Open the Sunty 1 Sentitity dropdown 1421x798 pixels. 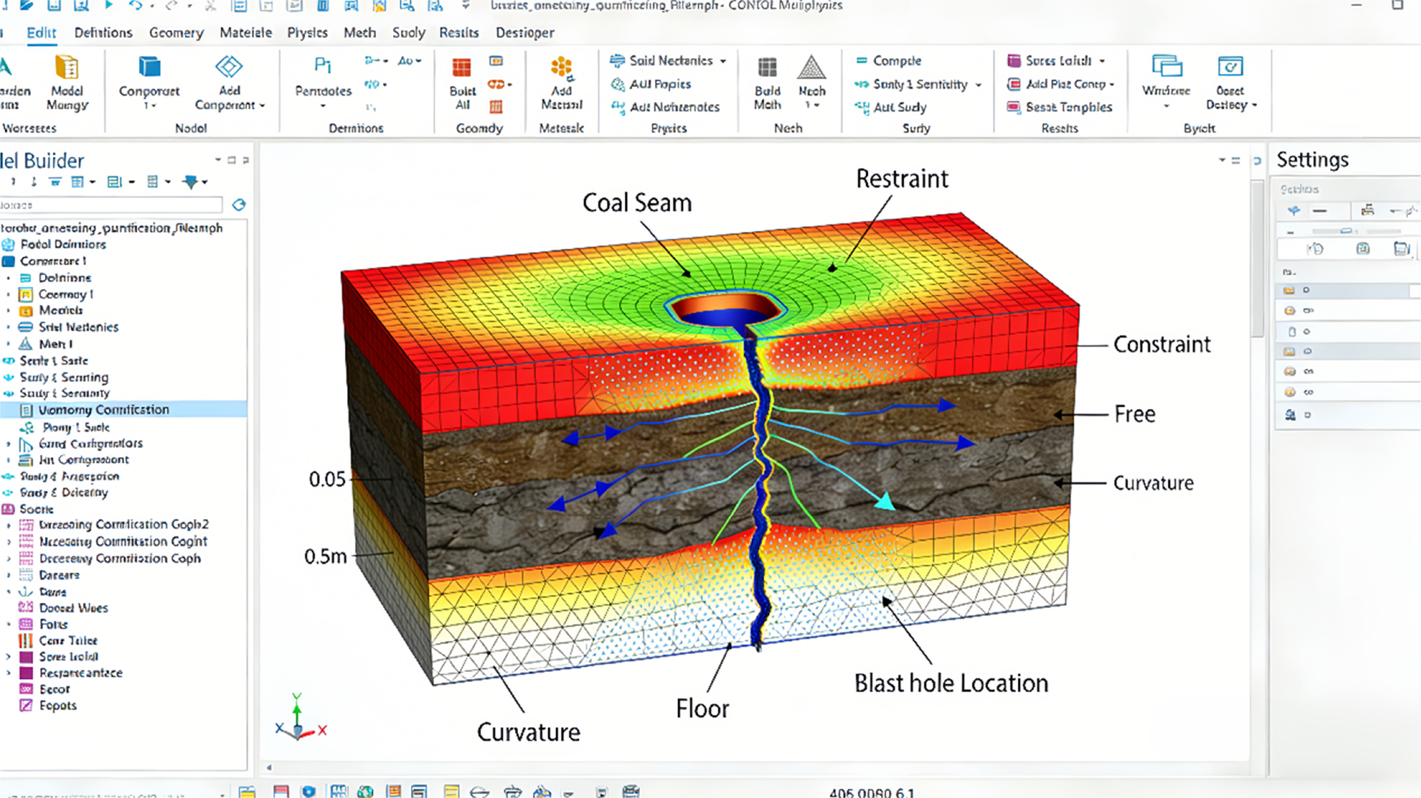click(x=978, y=85)
